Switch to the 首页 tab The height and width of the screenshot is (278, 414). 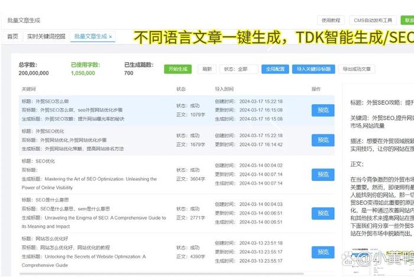[x=12, y=37]
